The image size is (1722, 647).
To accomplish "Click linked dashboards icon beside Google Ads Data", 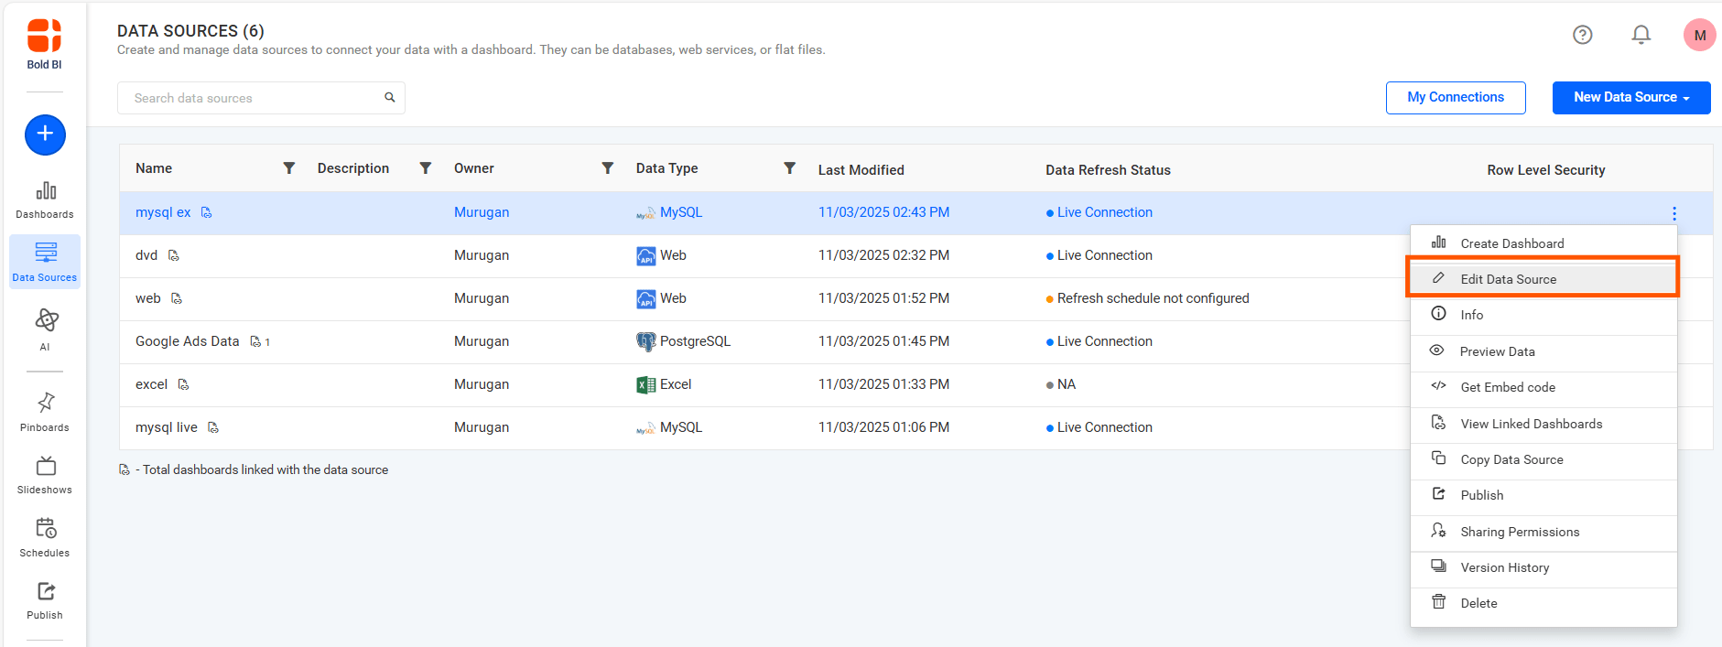I will tap(255, 341).
